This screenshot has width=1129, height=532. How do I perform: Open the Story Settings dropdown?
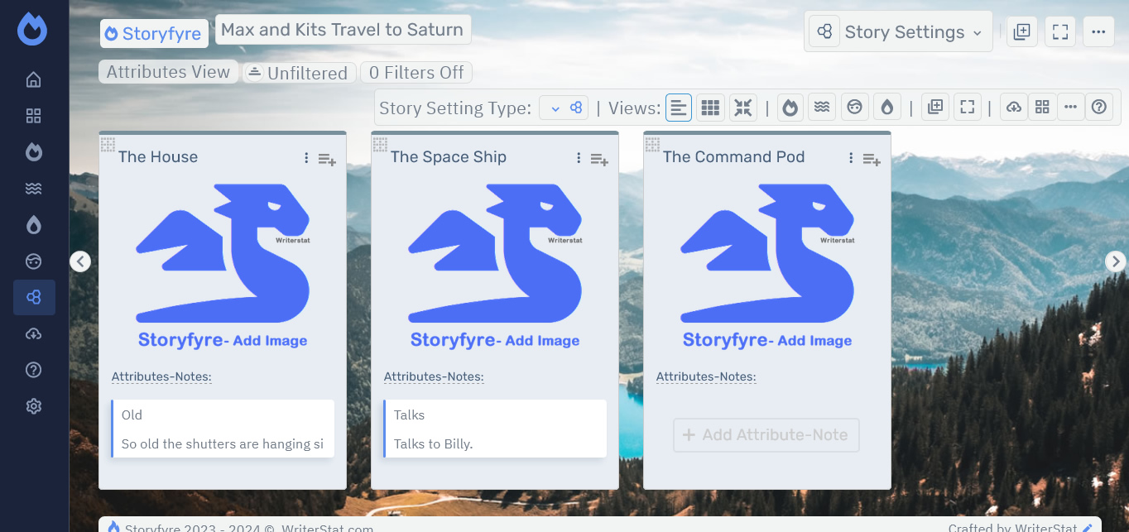[x=898, y=31]
